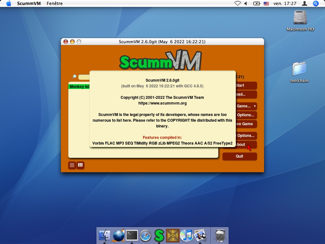The width and height of the screenshot is (325, 244).
Task: Switch to grid view layout
Action: tap(80, 165)
